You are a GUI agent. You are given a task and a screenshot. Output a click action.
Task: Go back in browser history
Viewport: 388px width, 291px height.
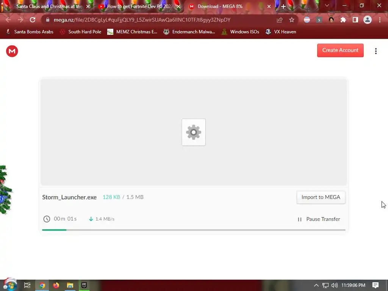coord(8,20)
